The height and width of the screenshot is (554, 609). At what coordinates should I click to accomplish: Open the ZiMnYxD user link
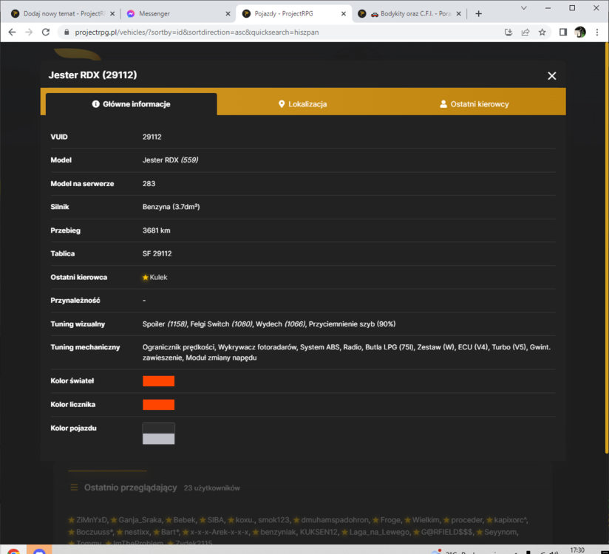point(91,520)
